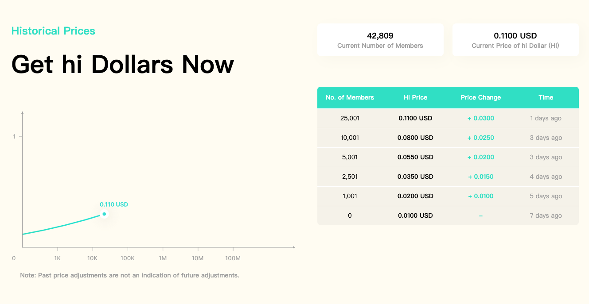This screenshot has width=589, height=304.
Task: Select the Historical Prices heading
Action: point(53,31)
